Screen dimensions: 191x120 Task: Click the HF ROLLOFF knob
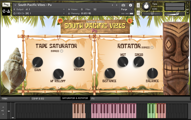tap(58, 74)
